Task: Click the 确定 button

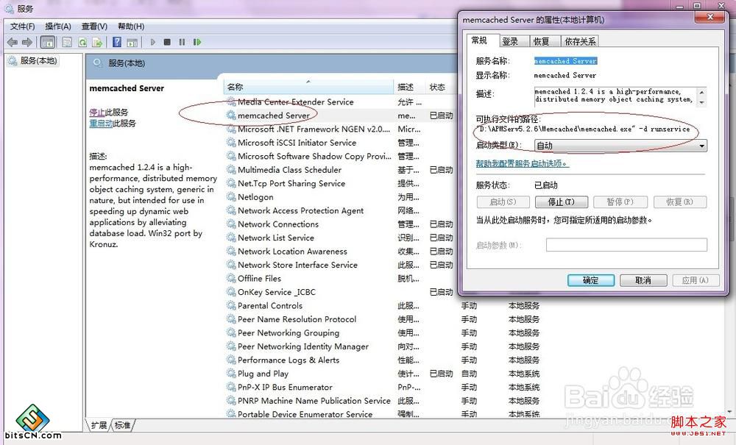Action: click(x=591, y=280)
